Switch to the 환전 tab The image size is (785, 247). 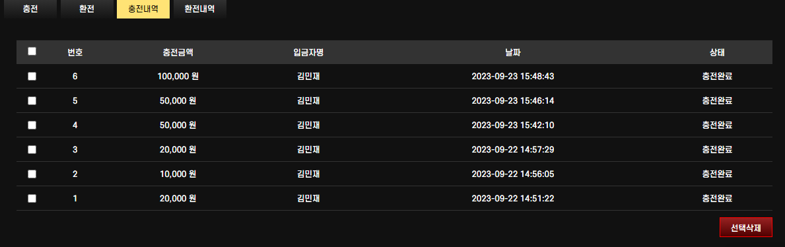(86, 9)
